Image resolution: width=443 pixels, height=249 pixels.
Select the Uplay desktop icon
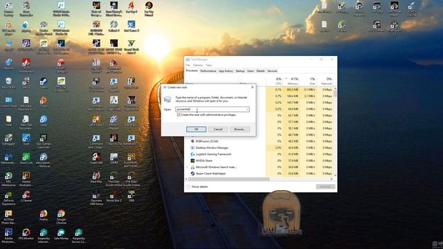[x=44, y=121]
